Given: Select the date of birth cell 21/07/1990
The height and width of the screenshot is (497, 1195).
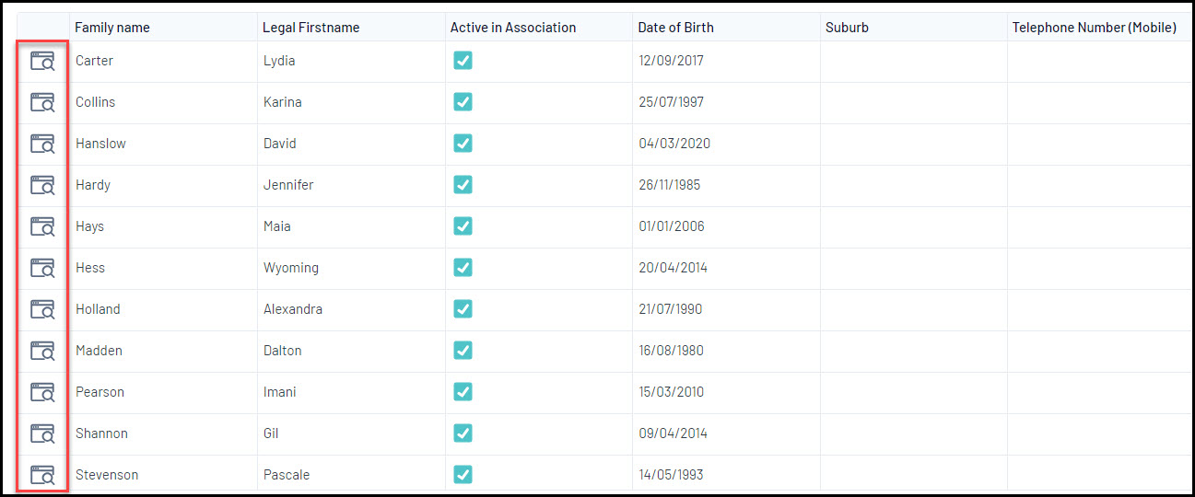Looking at the screenshot, I should [670, 309].
